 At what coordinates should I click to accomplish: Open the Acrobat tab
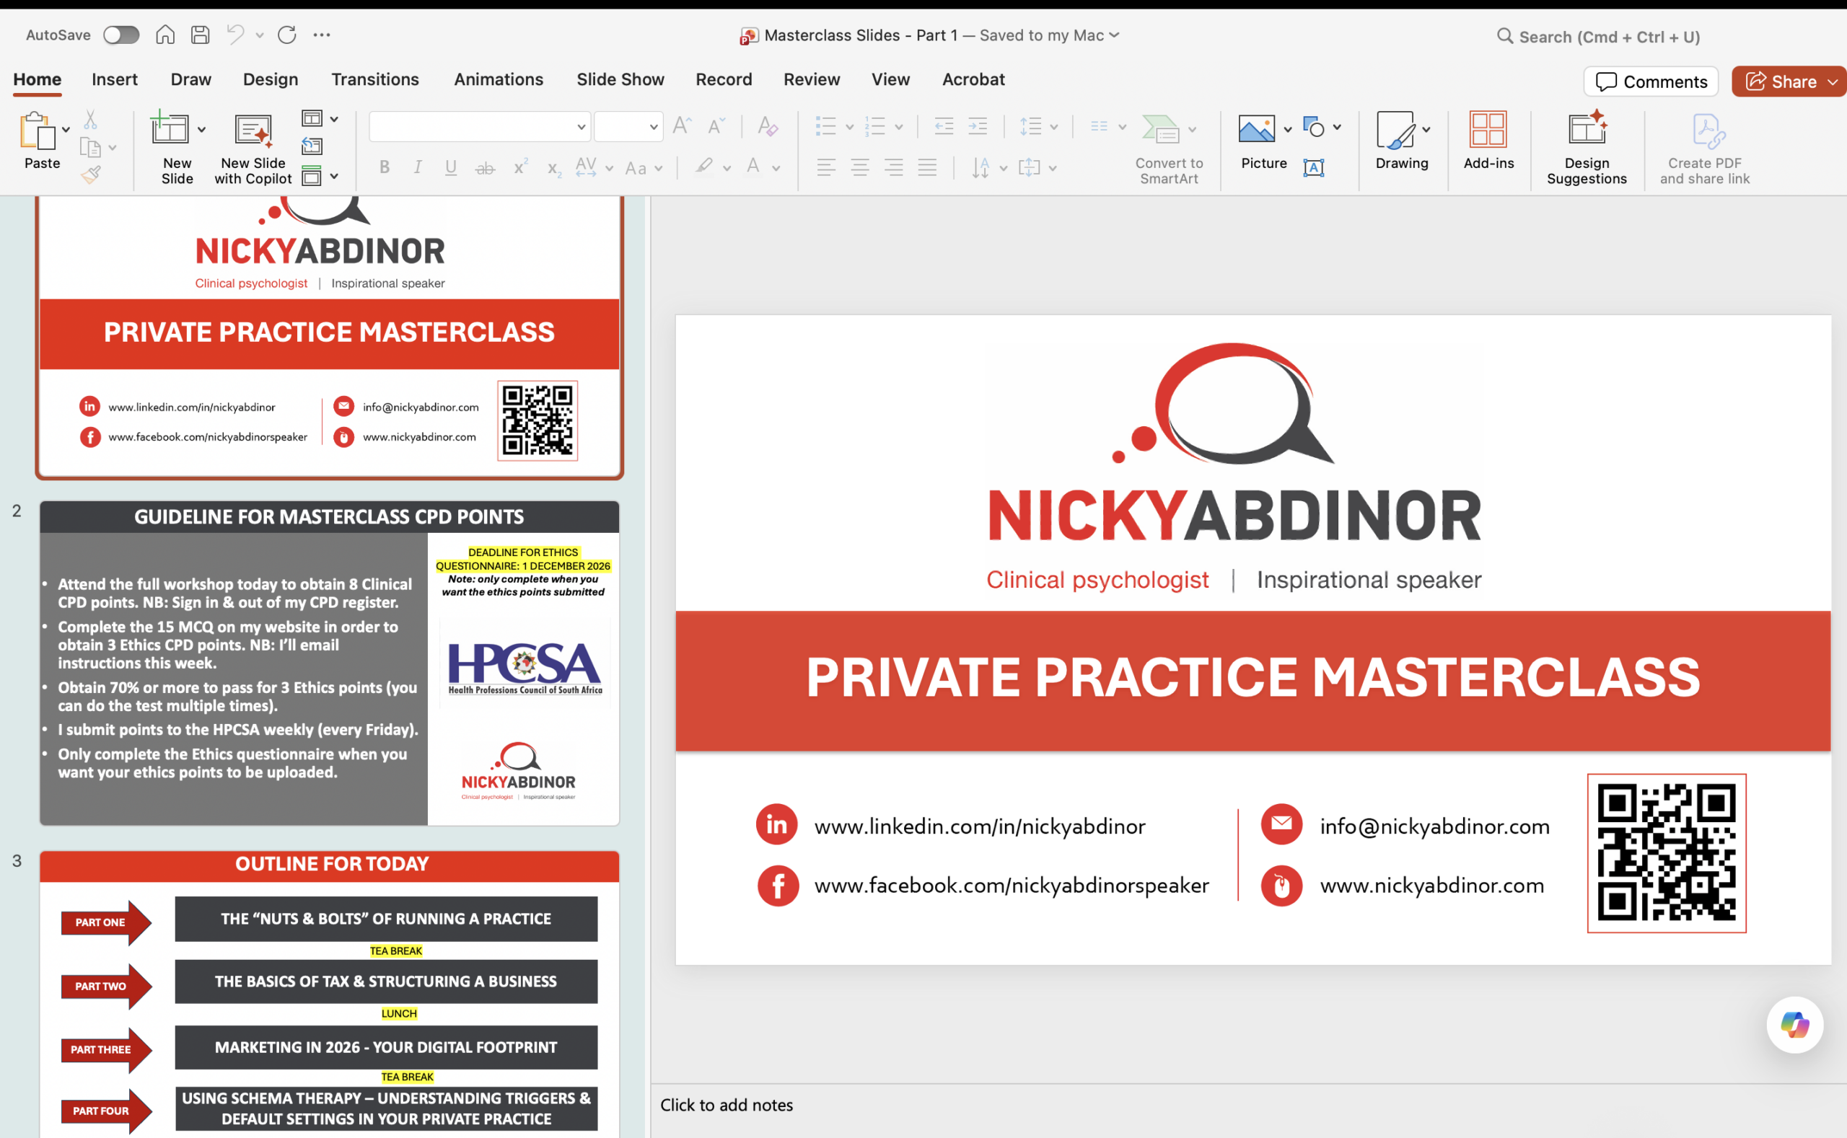point(973,79)
